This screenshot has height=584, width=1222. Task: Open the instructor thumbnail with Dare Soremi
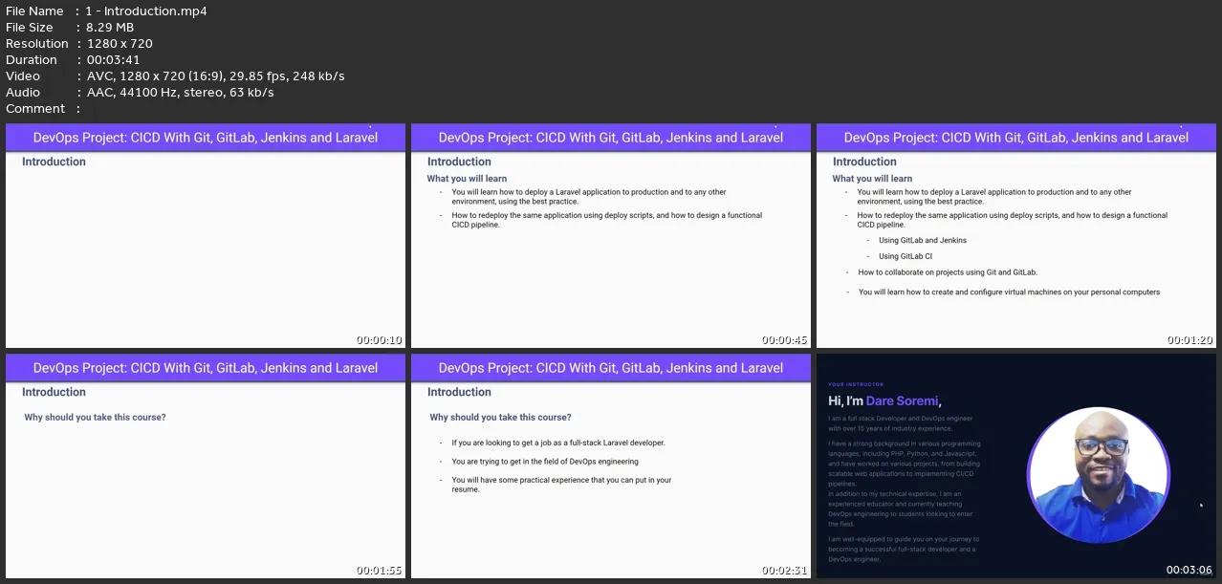click(1016, 466)
